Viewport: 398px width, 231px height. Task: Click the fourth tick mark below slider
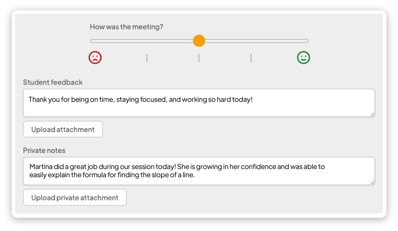tap(251, 58)
